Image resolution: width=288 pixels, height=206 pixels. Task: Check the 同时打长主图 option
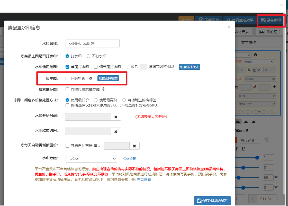[x=67, y=78]
